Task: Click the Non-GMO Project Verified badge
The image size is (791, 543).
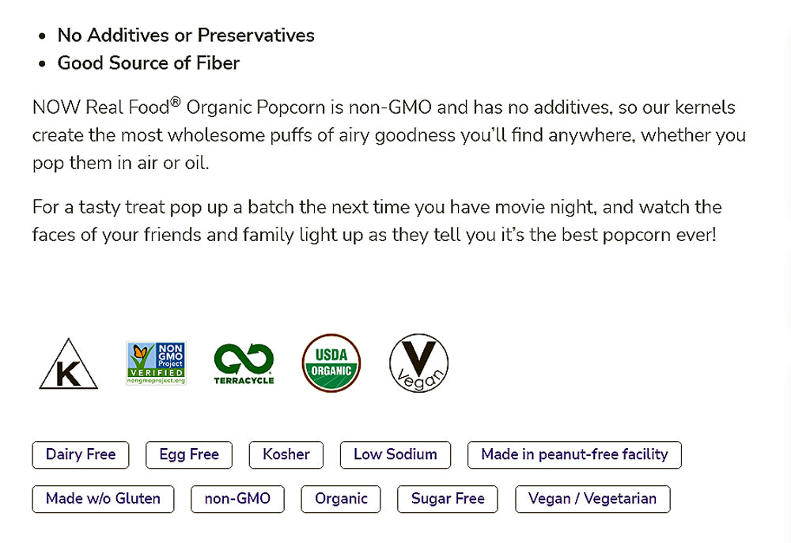Action: click(x=156, y=363)
